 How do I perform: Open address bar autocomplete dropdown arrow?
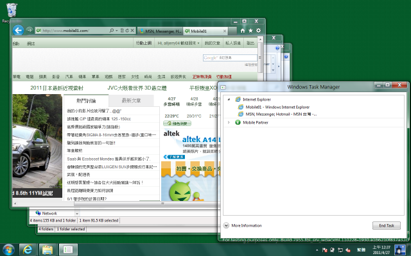click(x=117, y=31)
